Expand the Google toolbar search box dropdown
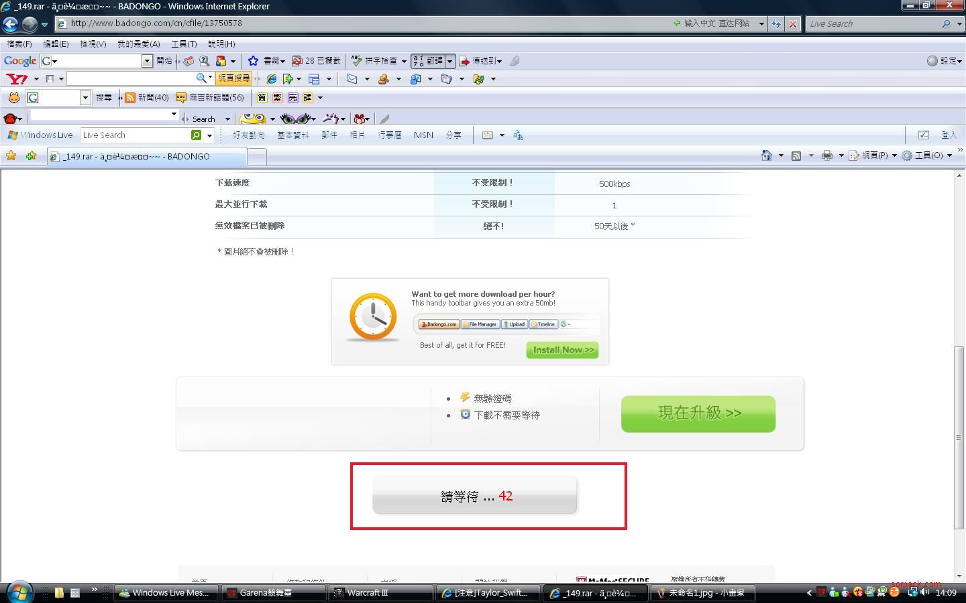966x603 pixels. coord(147,61)
